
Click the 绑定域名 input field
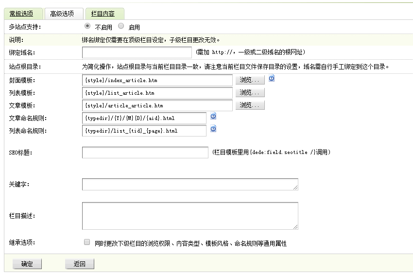(137, 52)
